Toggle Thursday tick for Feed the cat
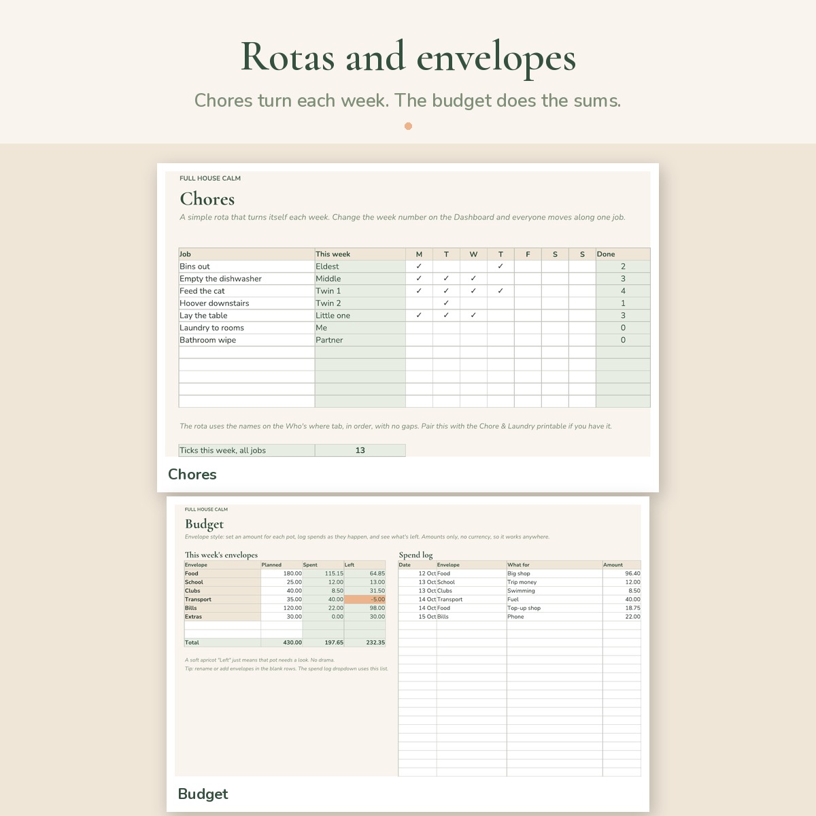The width and height of the screenshot is (816, 816). 500,291
